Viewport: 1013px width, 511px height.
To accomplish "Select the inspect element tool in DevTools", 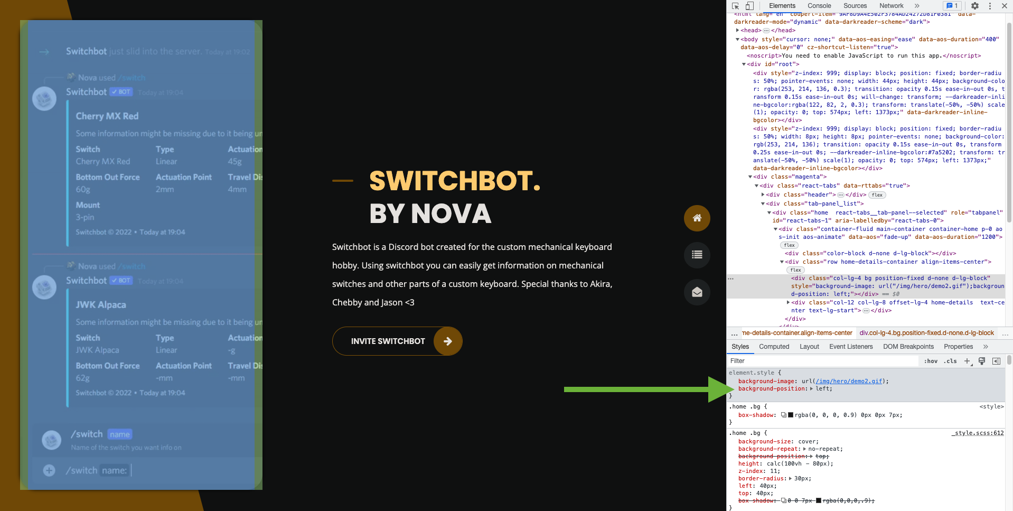I will 735,6.
